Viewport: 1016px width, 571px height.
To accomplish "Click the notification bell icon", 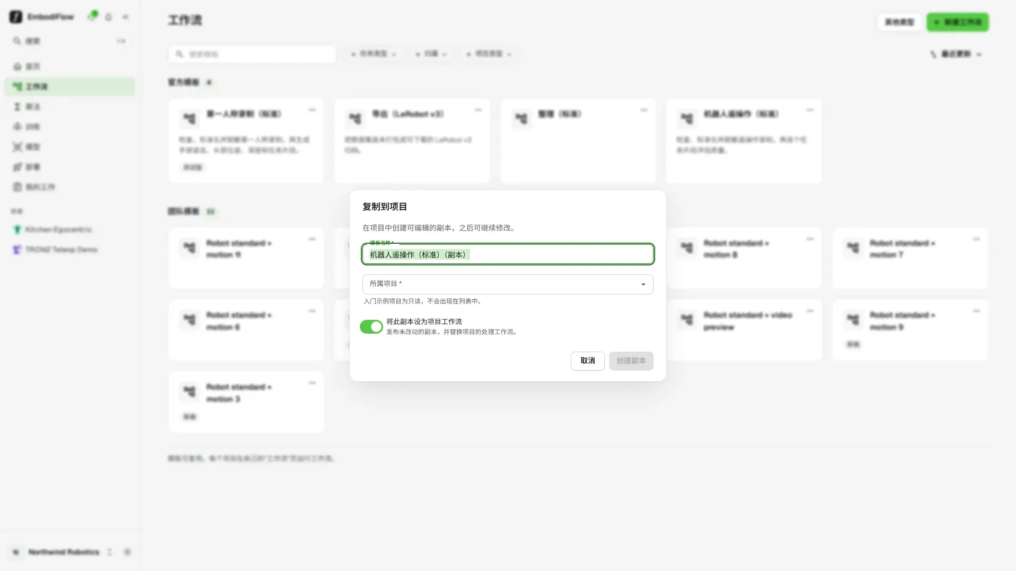I will tap(108, 17).
